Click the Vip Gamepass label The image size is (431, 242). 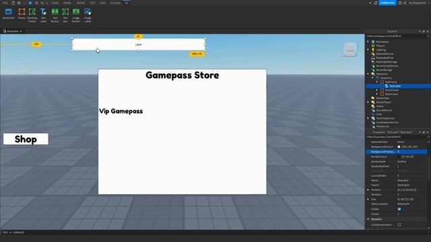pos(121,111)
